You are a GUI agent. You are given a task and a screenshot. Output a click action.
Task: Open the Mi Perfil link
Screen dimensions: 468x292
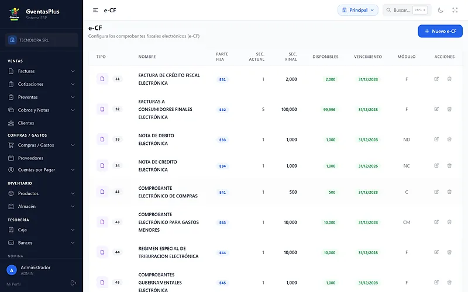[x=13, y=284]
